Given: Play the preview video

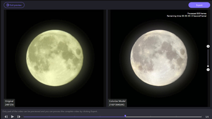Looking at the screenshot, I should pyautogui.click(x=12, y=117).
